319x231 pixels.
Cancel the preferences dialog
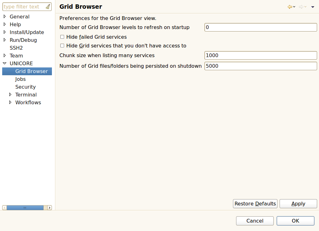point(255,221)
